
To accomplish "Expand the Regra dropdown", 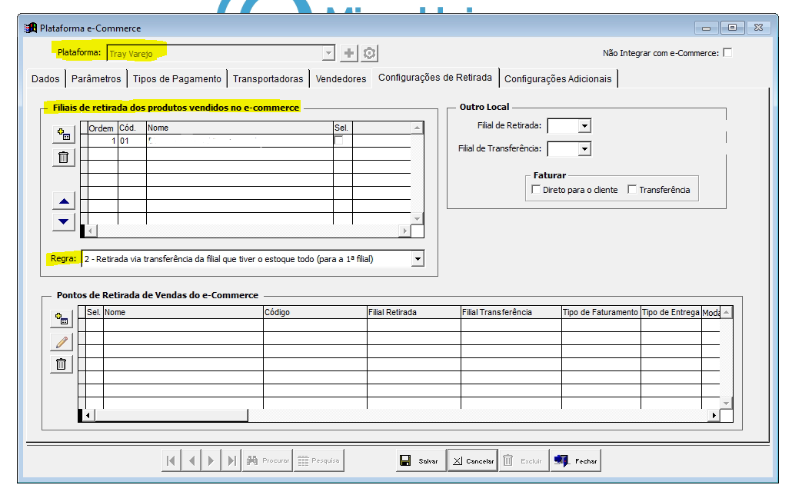I will 418,259.
